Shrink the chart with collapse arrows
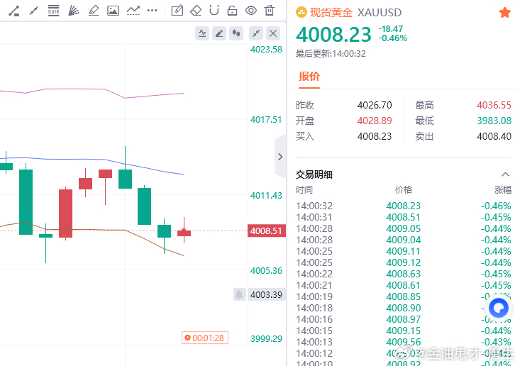 pos(256,33)
